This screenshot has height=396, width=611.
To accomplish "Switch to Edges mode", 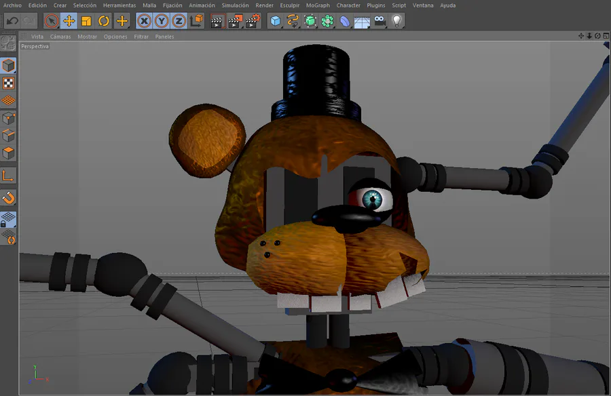I will point(8,136).
